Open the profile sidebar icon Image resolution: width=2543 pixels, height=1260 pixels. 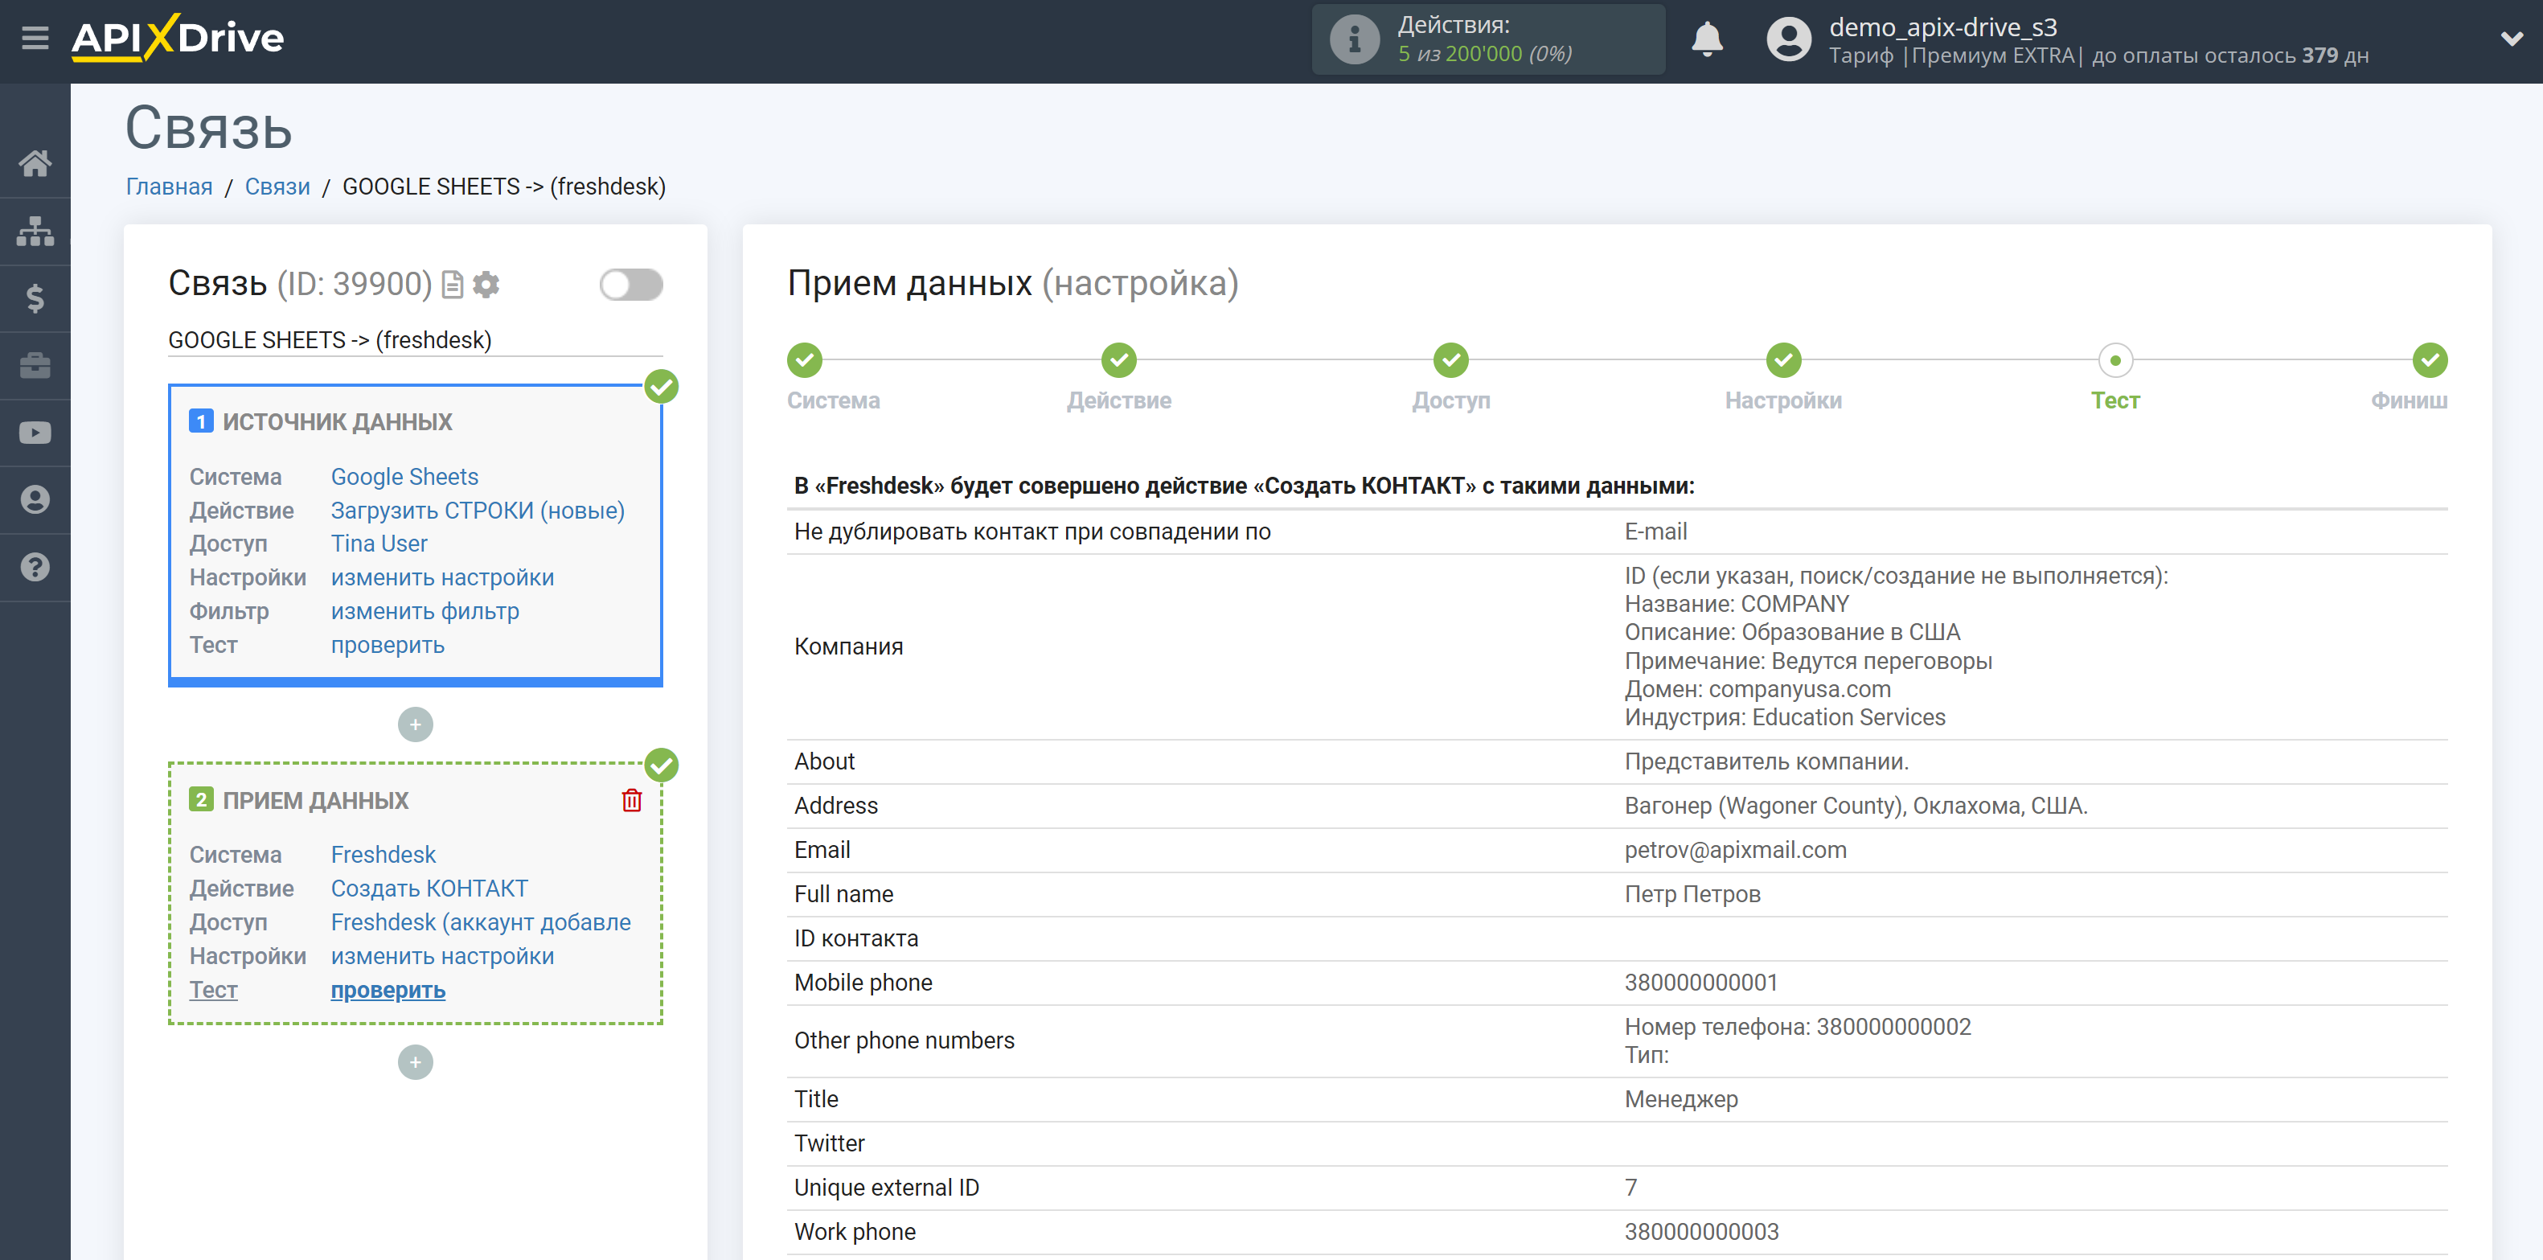point(35,499)
